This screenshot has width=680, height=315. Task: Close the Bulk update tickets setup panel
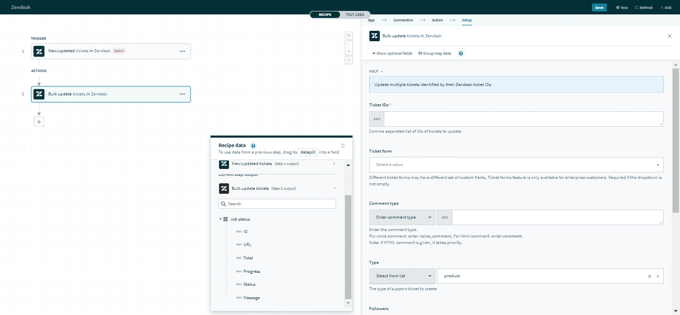[x=669, y=36]
